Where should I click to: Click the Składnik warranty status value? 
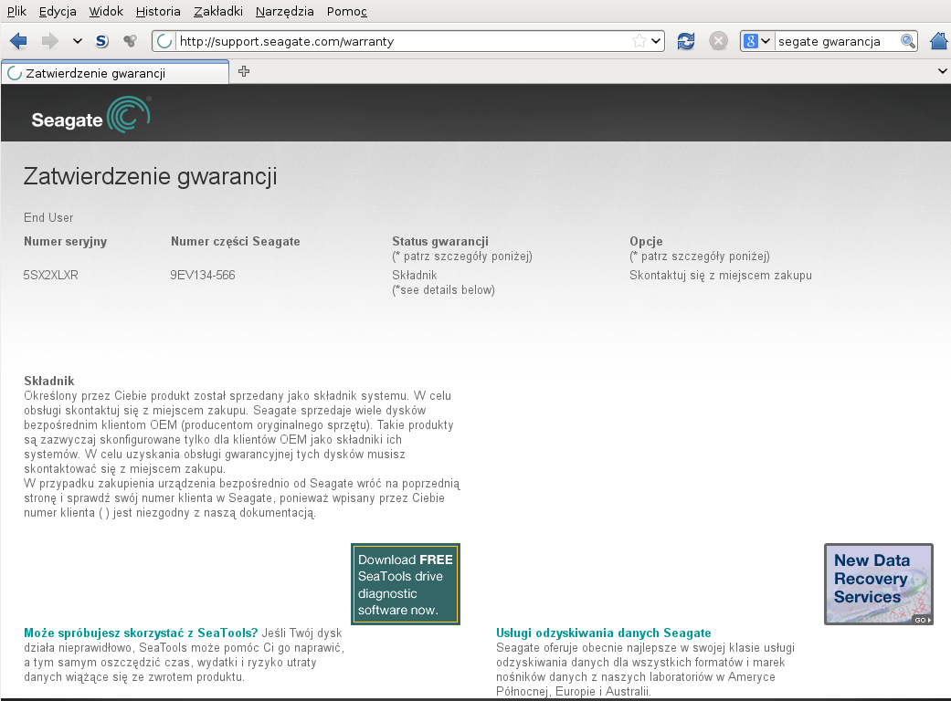click(414, 275)
